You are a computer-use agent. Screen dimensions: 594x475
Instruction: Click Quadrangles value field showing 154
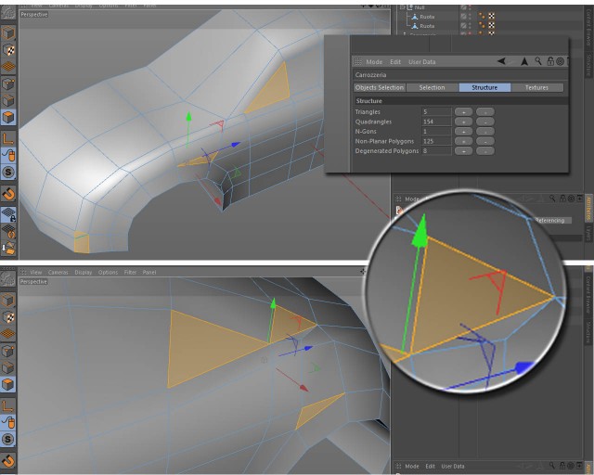(x=436, y=122)
